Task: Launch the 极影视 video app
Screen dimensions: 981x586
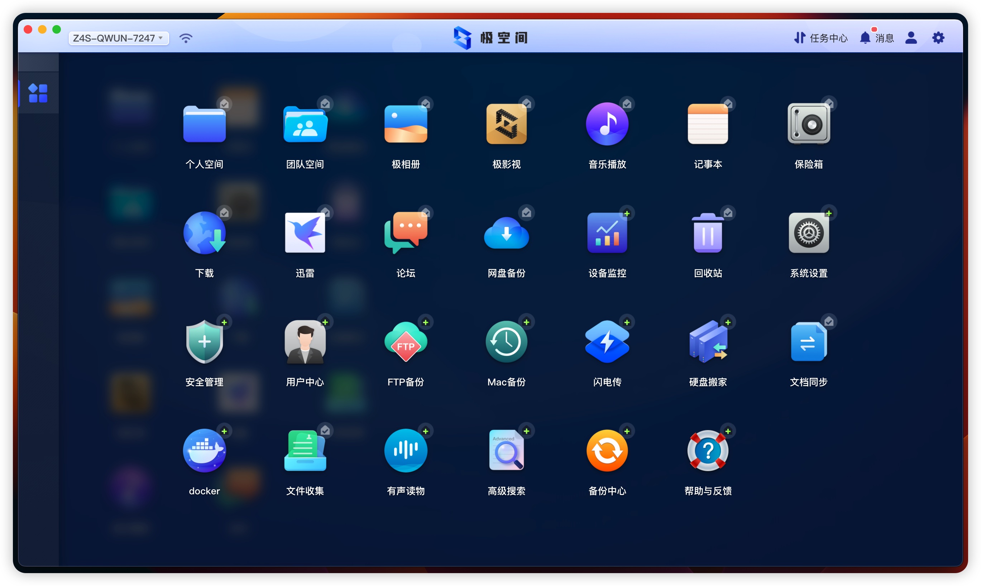Action: [506, 124]
